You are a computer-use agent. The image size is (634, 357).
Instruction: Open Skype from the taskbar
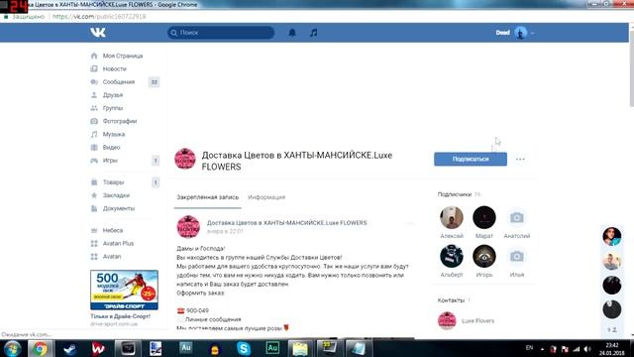(244, 349)
